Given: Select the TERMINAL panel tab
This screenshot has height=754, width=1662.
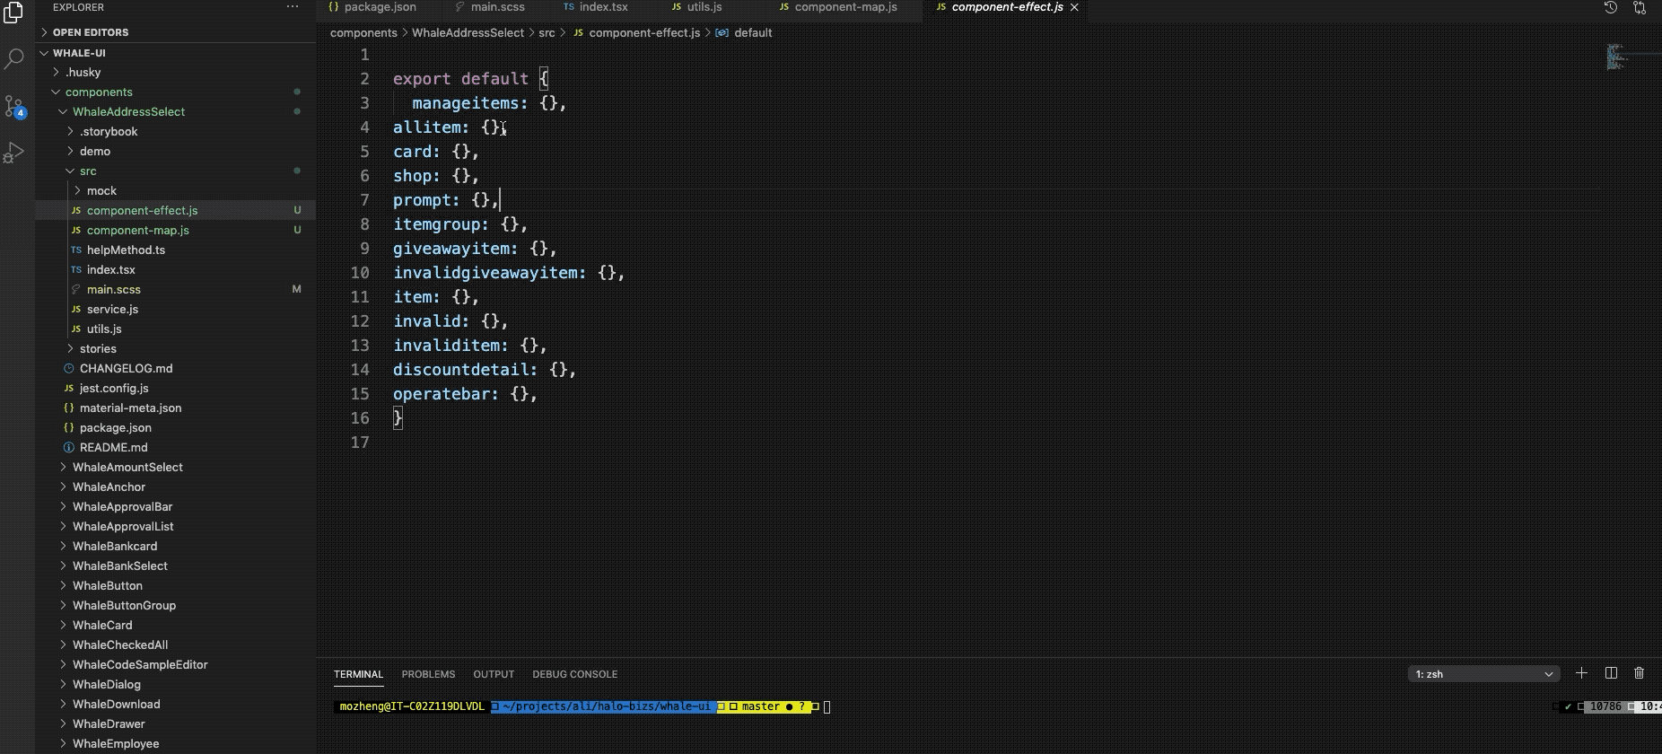Looking at the screenshot, I should pos(358,674).
